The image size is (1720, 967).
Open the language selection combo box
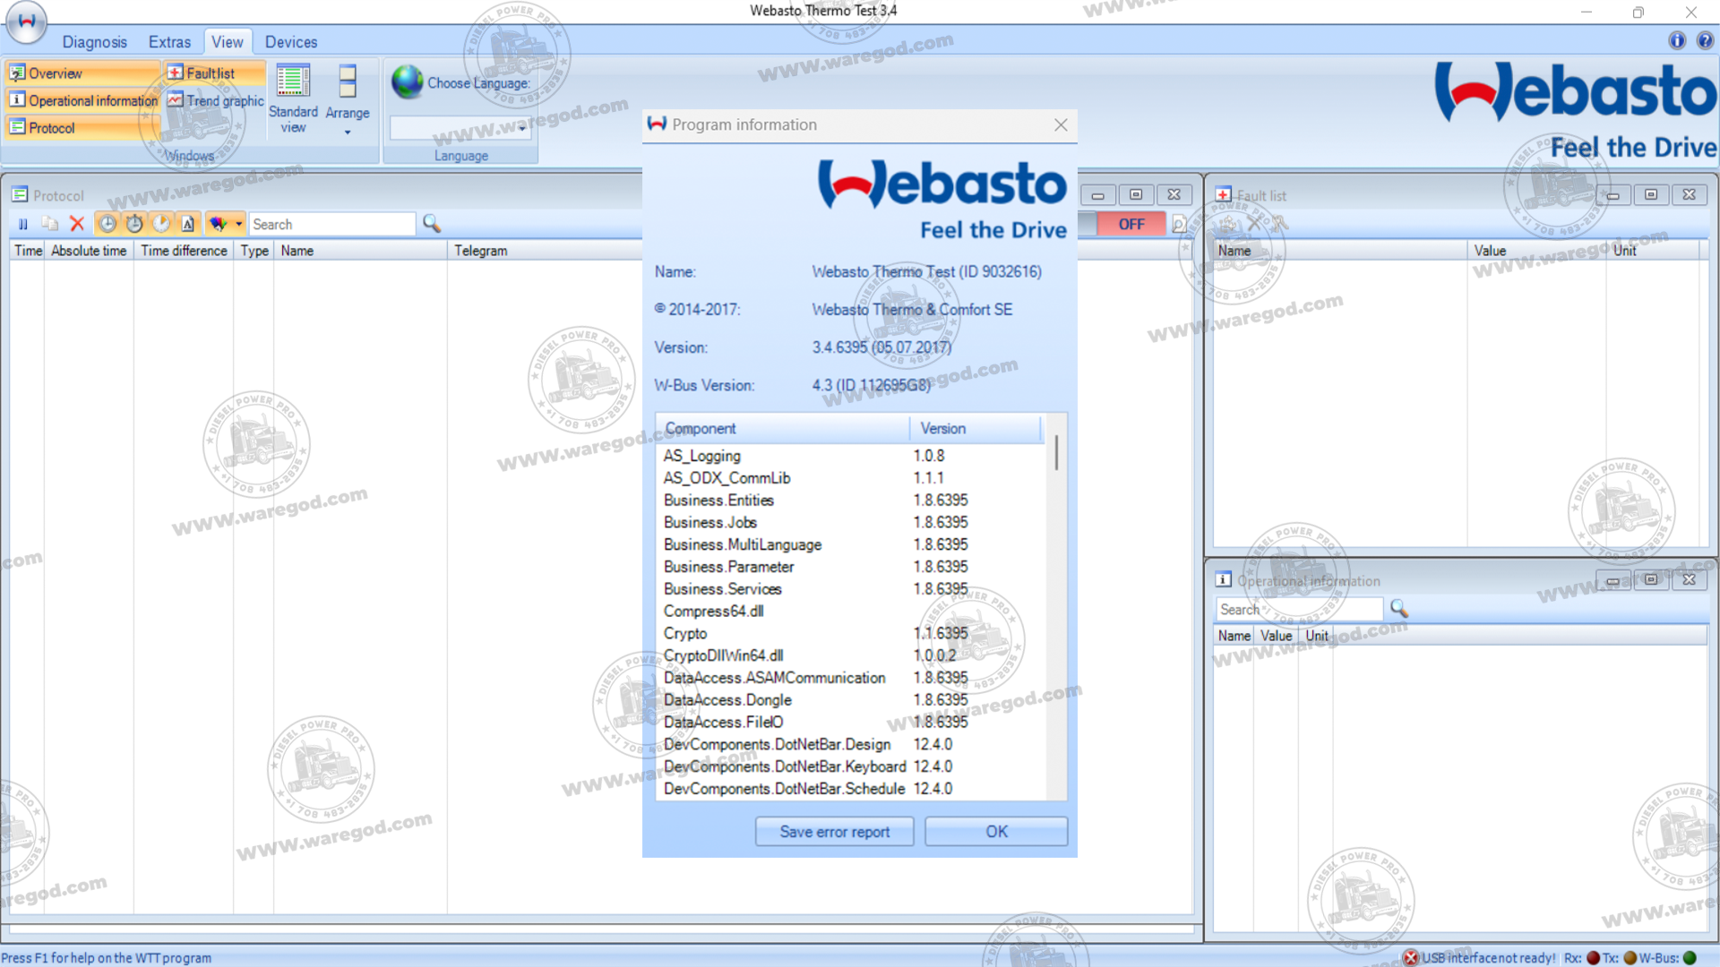coord(460,128)
